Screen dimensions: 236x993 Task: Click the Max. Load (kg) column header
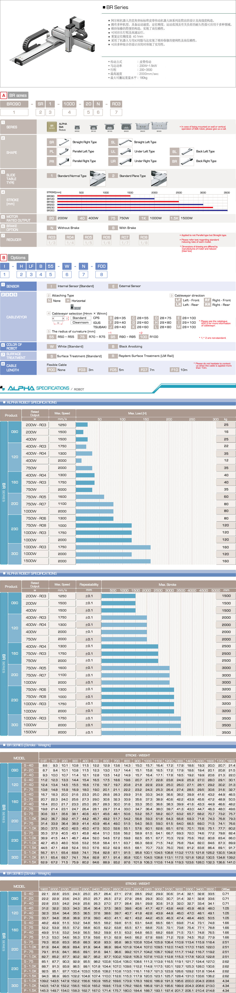click(x=156, y=413)
